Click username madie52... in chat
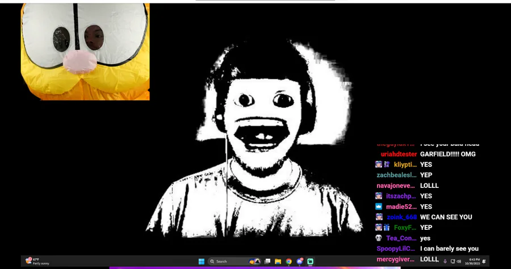The width and height of the screenshot is (511, 269). point(401,207)
